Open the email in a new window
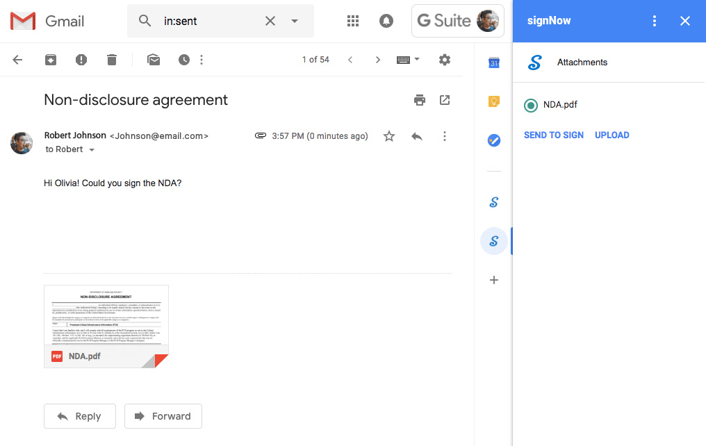706x446 pixels. pyautogui.click(x=445, y=100)
